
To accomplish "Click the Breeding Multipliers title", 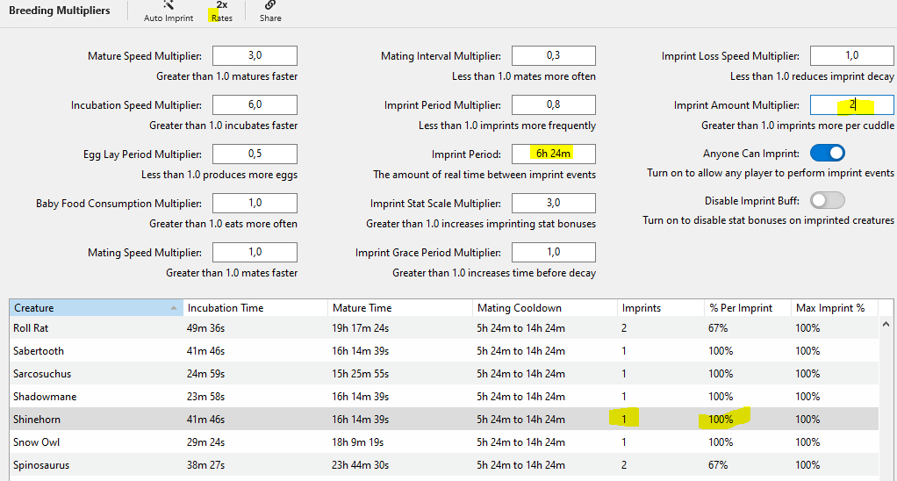I will point(60,11).
